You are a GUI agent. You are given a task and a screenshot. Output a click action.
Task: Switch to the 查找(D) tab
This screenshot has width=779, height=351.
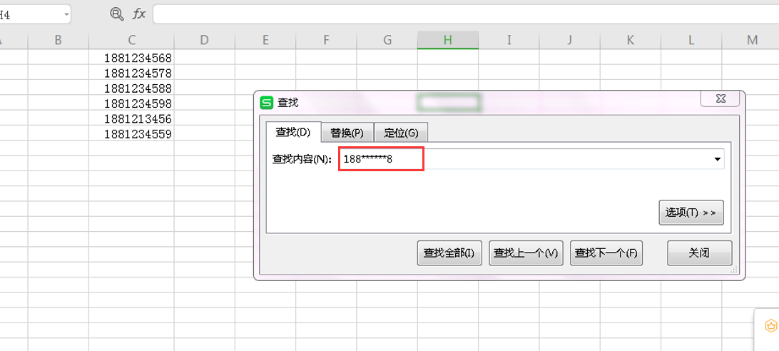[x=293, y=132]
